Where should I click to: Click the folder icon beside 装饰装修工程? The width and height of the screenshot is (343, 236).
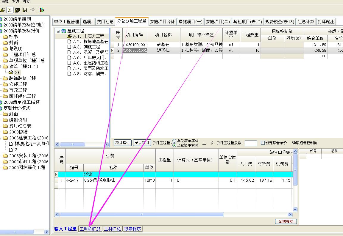5,78
